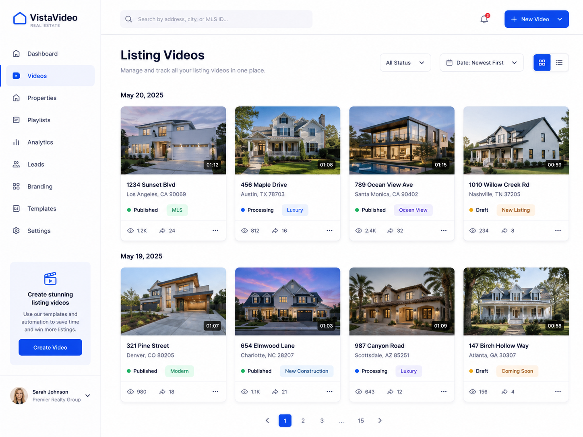Click Sarah Johnson profile avatar
Screen dimensions: 583x437
pos(19,396)
